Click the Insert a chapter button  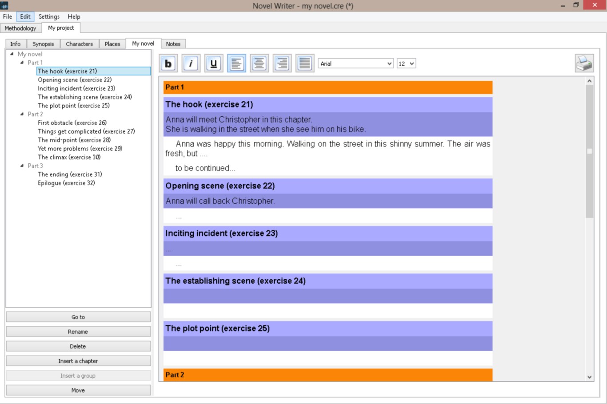pos(78,361)
